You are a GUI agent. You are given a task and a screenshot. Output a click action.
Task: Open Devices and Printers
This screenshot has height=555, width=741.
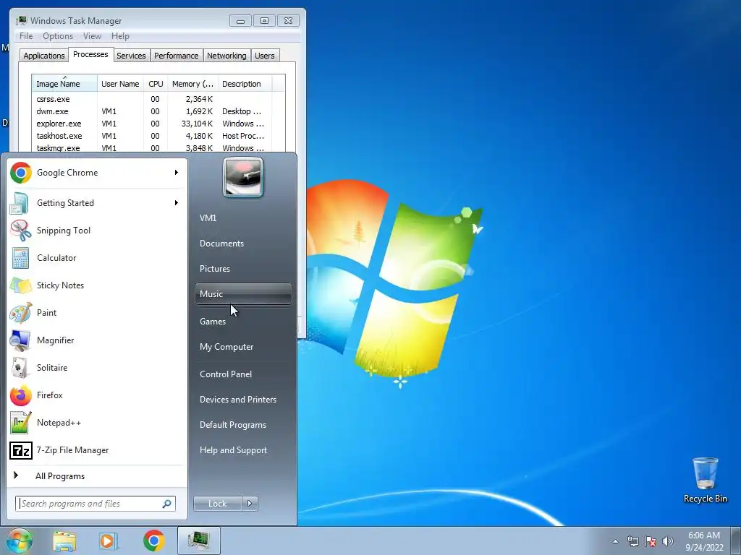click(243, 400)
